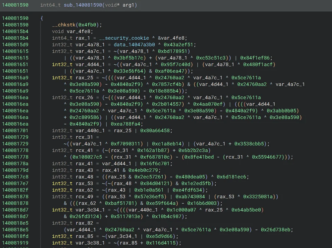Select the arg1 parameter in function signature
This screenshot has width=332, height=248.
[128, 5]
